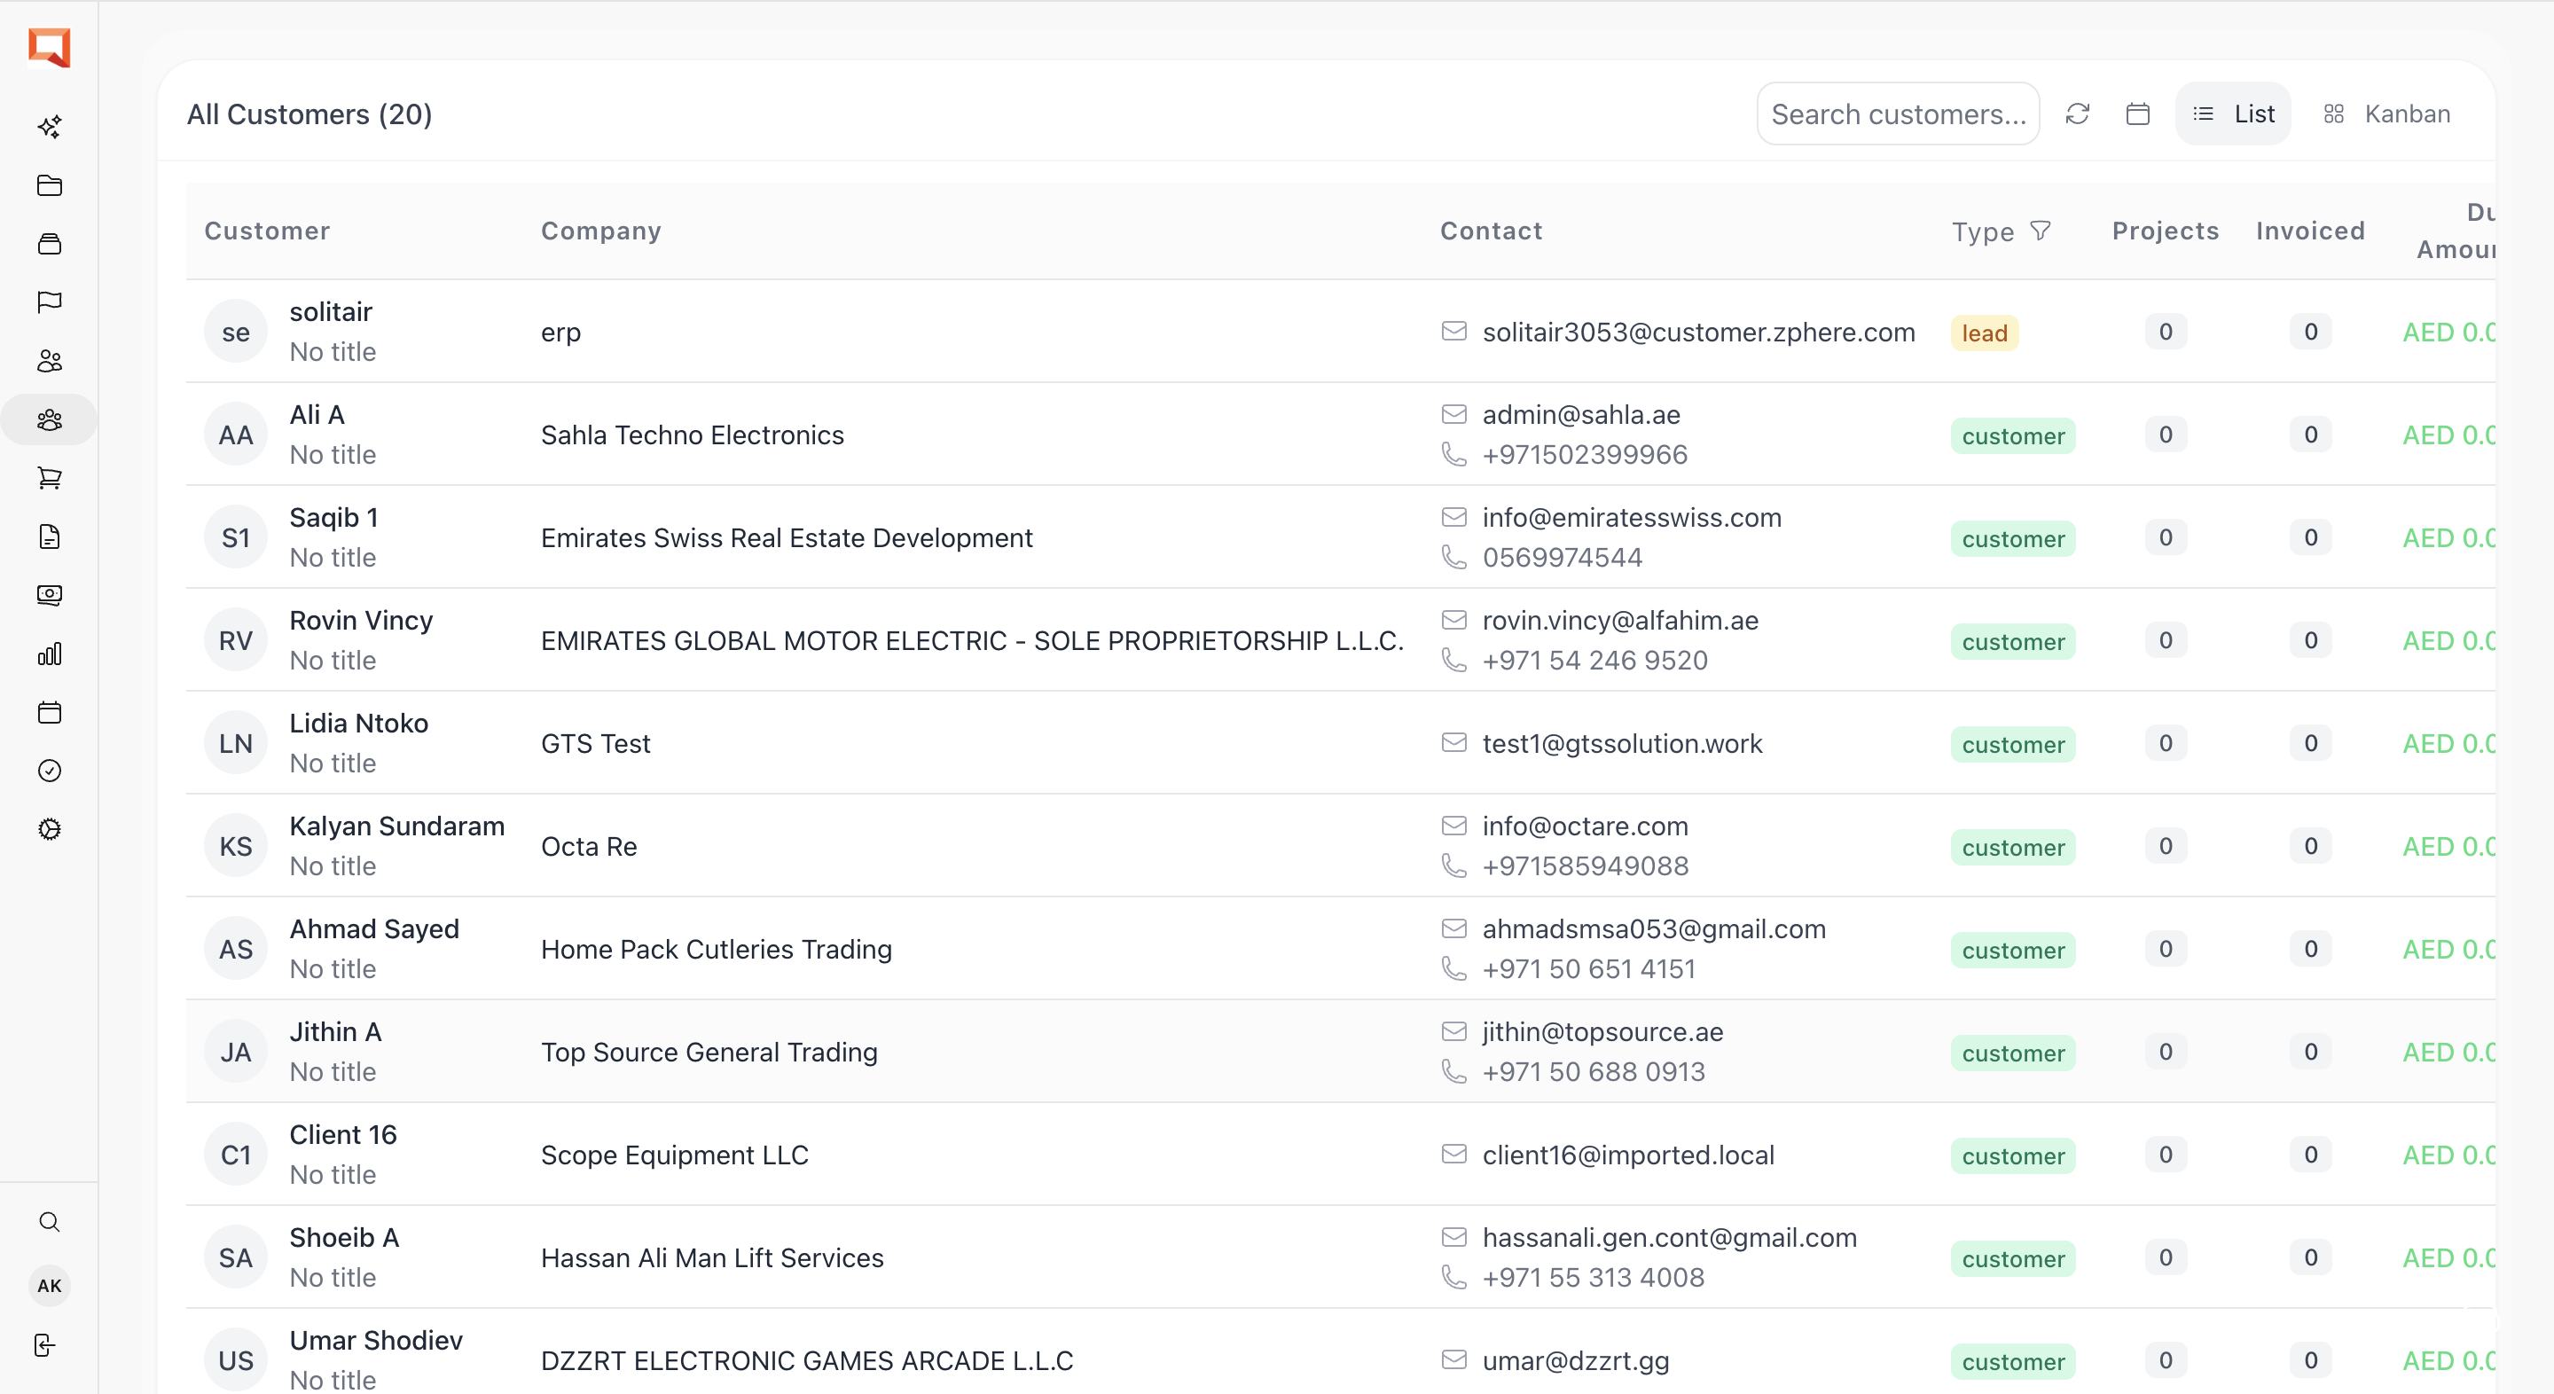The image size is (2554, 1394).
Task: Select the List view tab
Action: (x=2233, y=113)
